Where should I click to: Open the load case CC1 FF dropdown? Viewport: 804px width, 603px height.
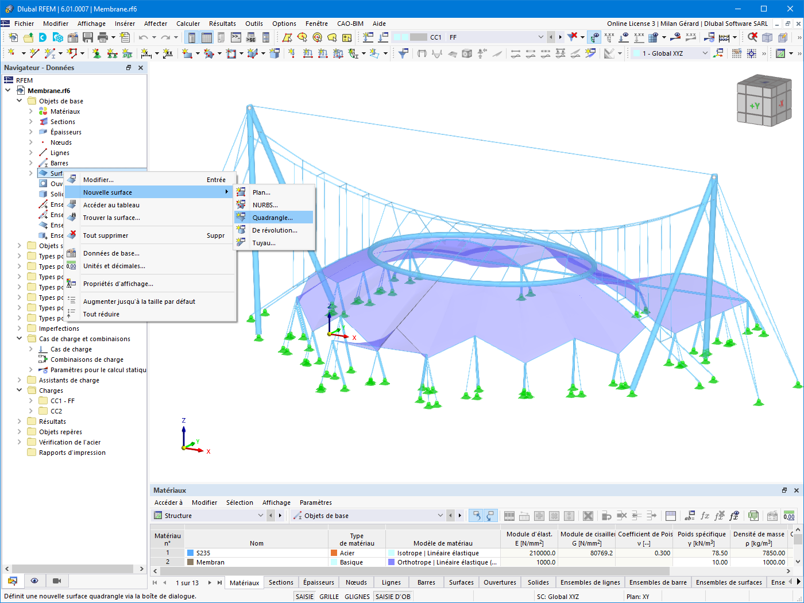pos(540,37)
